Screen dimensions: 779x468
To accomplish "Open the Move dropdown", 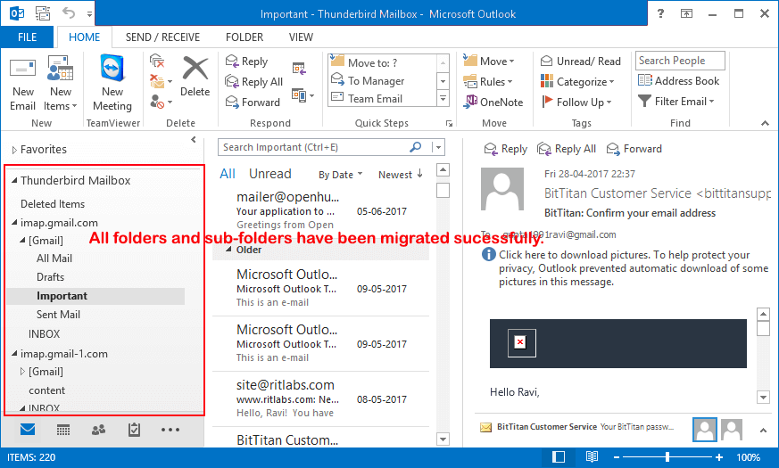I will [x=489, y=61].
